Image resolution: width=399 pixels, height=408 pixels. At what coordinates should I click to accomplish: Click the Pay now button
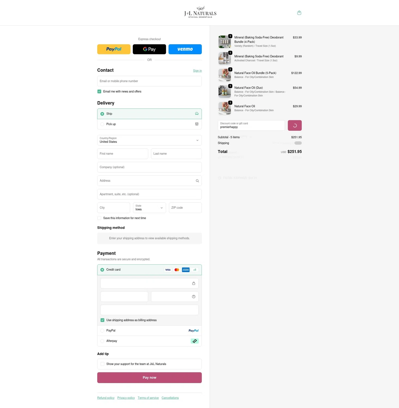[x=149, y=378]
